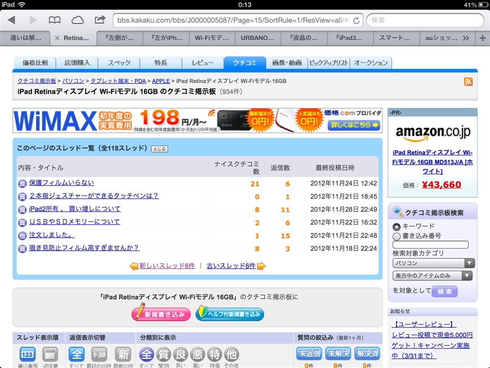The image size is (490, 368).
Task: Filter by 質 (question) category icon
Action: click(164, 354)
